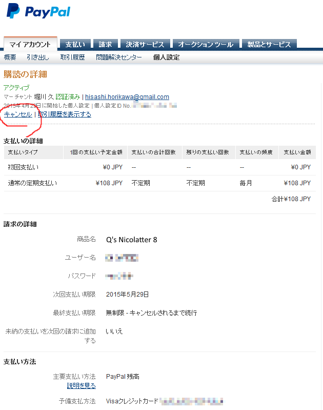Image resolution: width=323 pixels, height=410 pixels.
Task: Click the Visaクレジットカード backup method
Action: click(x=132, y=401)
